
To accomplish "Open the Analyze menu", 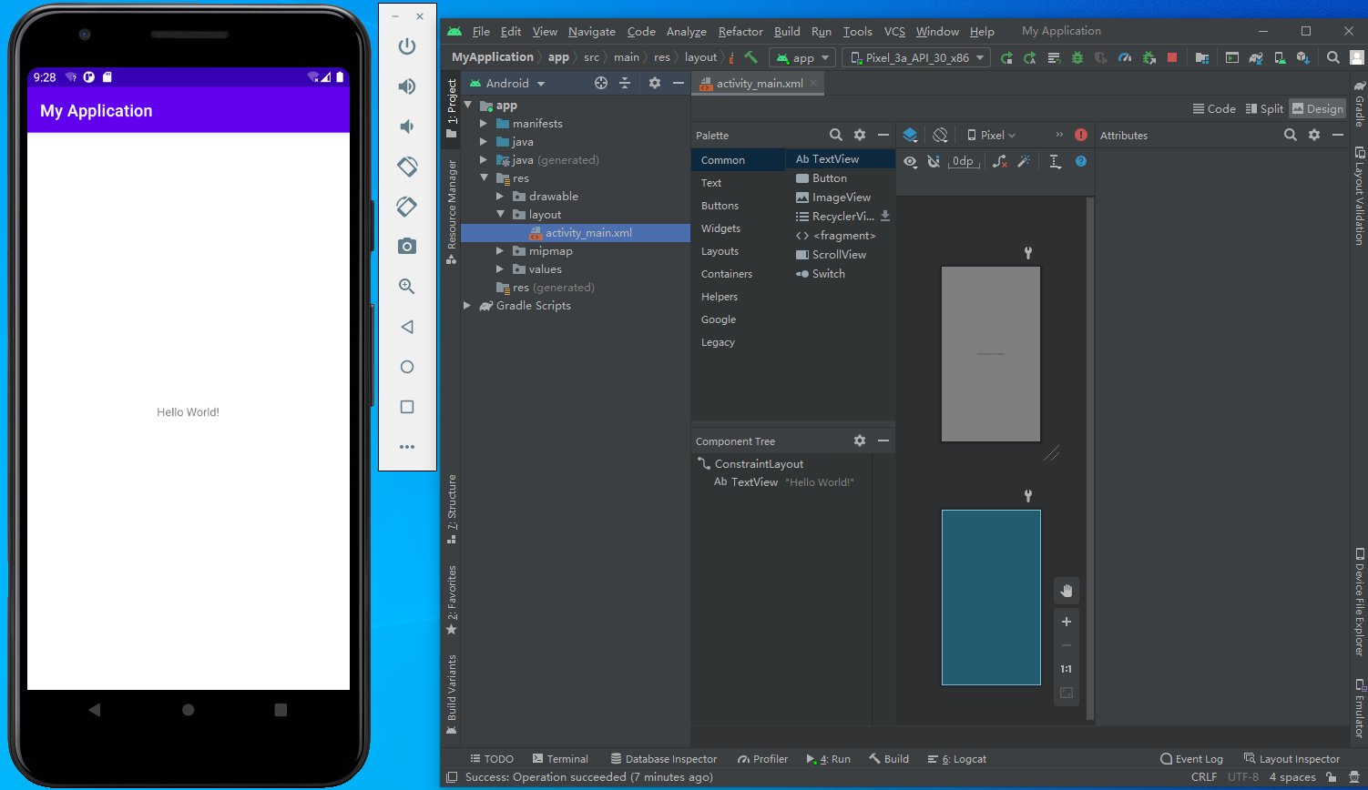I will click(x=686, y=31).
